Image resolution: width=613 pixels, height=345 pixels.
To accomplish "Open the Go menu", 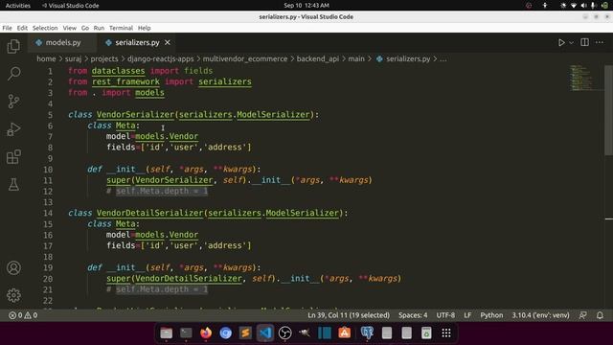I will coord(85,28).
